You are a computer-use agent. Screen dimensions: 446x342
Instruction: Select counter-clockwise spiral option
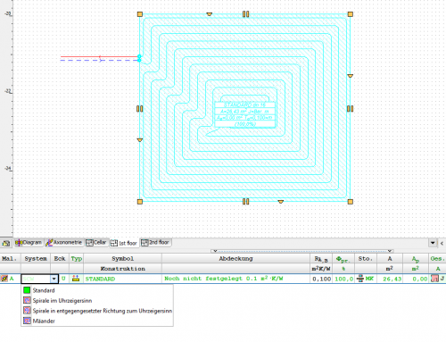click(97, 311)
